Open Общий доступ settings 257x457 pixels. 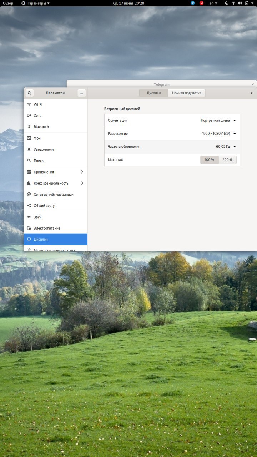pos(55,206)
